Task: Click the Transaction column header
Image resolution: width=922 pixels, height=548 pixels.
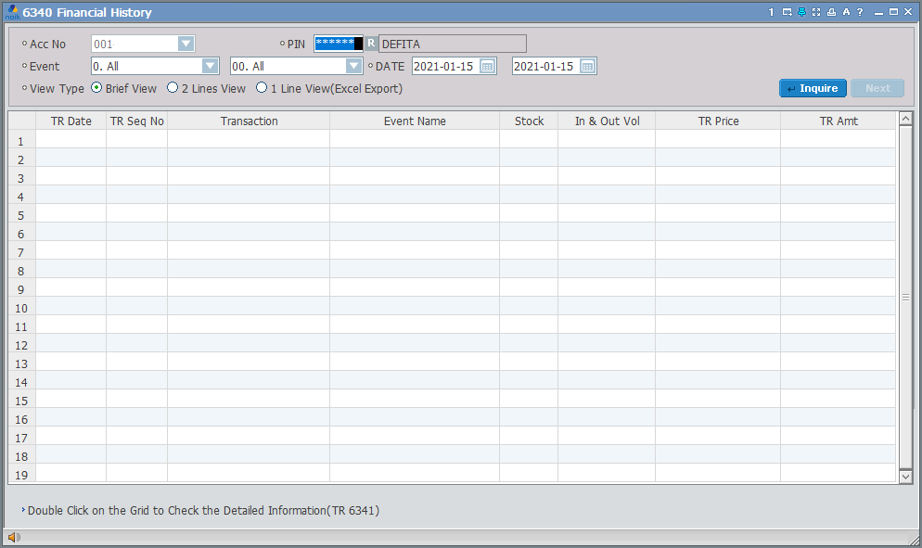Action: [x=249, y=121]
